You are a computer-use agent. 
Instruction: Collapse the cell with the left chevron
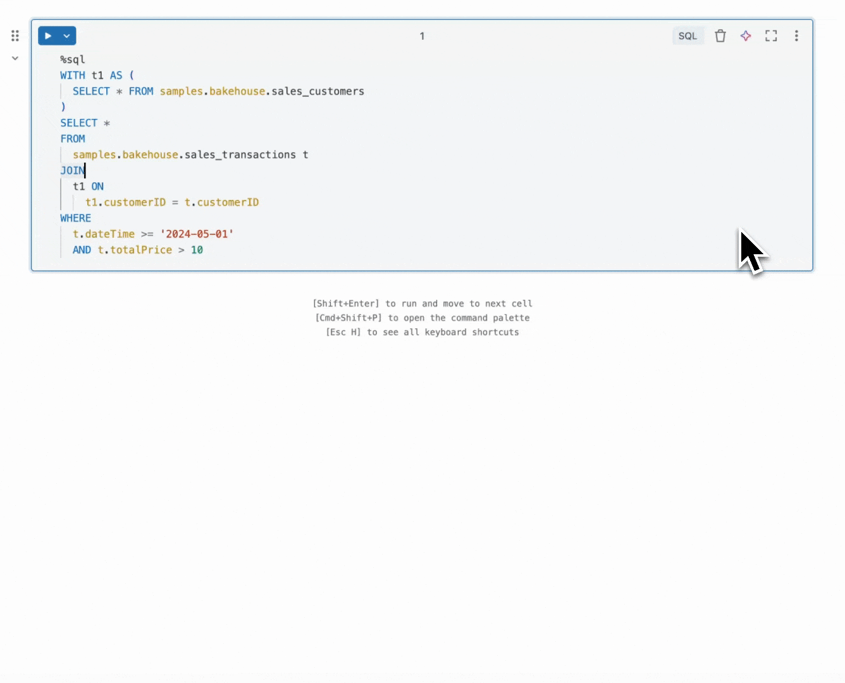click(15, 58)
